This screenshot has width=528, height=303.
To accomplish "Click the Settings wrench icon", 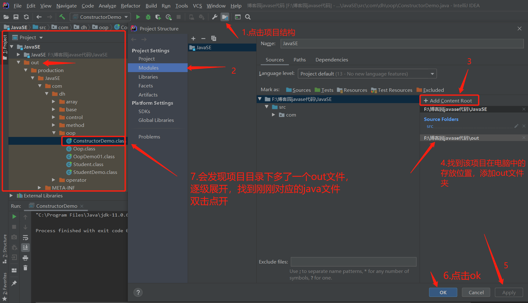I will 215,17.
